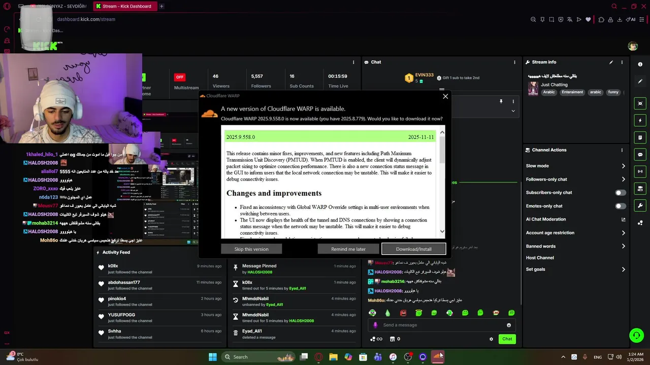Click the info icon in right sidebar
Image resolution: width=650 pixels, height=365 pixels.
coord(640,64)
